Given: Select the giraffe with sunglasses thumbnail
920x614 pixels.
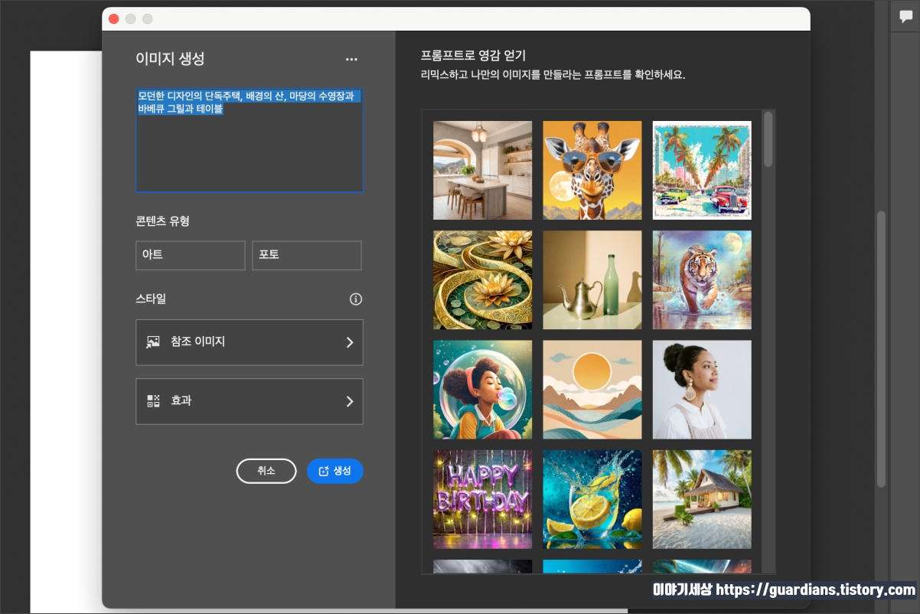Looking at the screenshot, I should [x=592, y=170].
